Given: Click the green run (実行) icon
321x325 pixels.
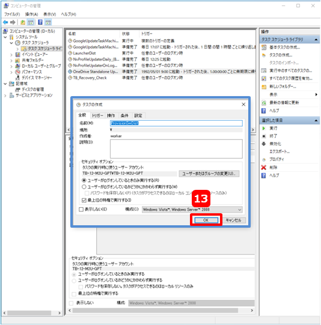Looking at the screenshot, I should [x=263, y=129].
